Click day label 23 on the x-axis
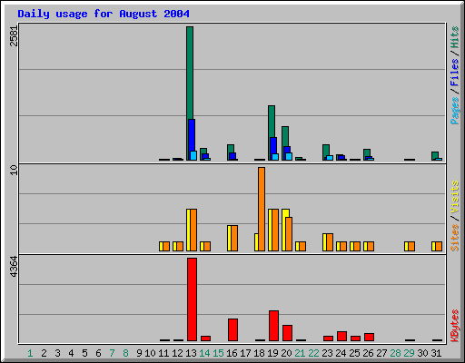Viewport: 465px width, 363px height. coord(327,353)
